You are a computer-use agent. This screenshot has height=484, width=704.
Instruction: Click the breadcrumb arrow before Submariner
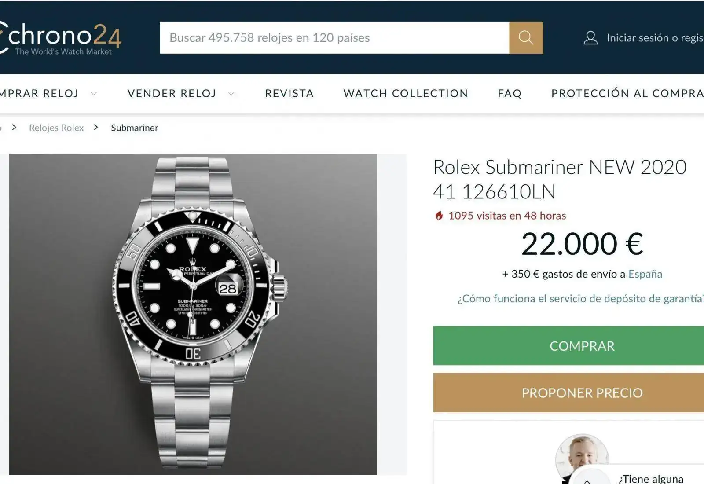96,127
